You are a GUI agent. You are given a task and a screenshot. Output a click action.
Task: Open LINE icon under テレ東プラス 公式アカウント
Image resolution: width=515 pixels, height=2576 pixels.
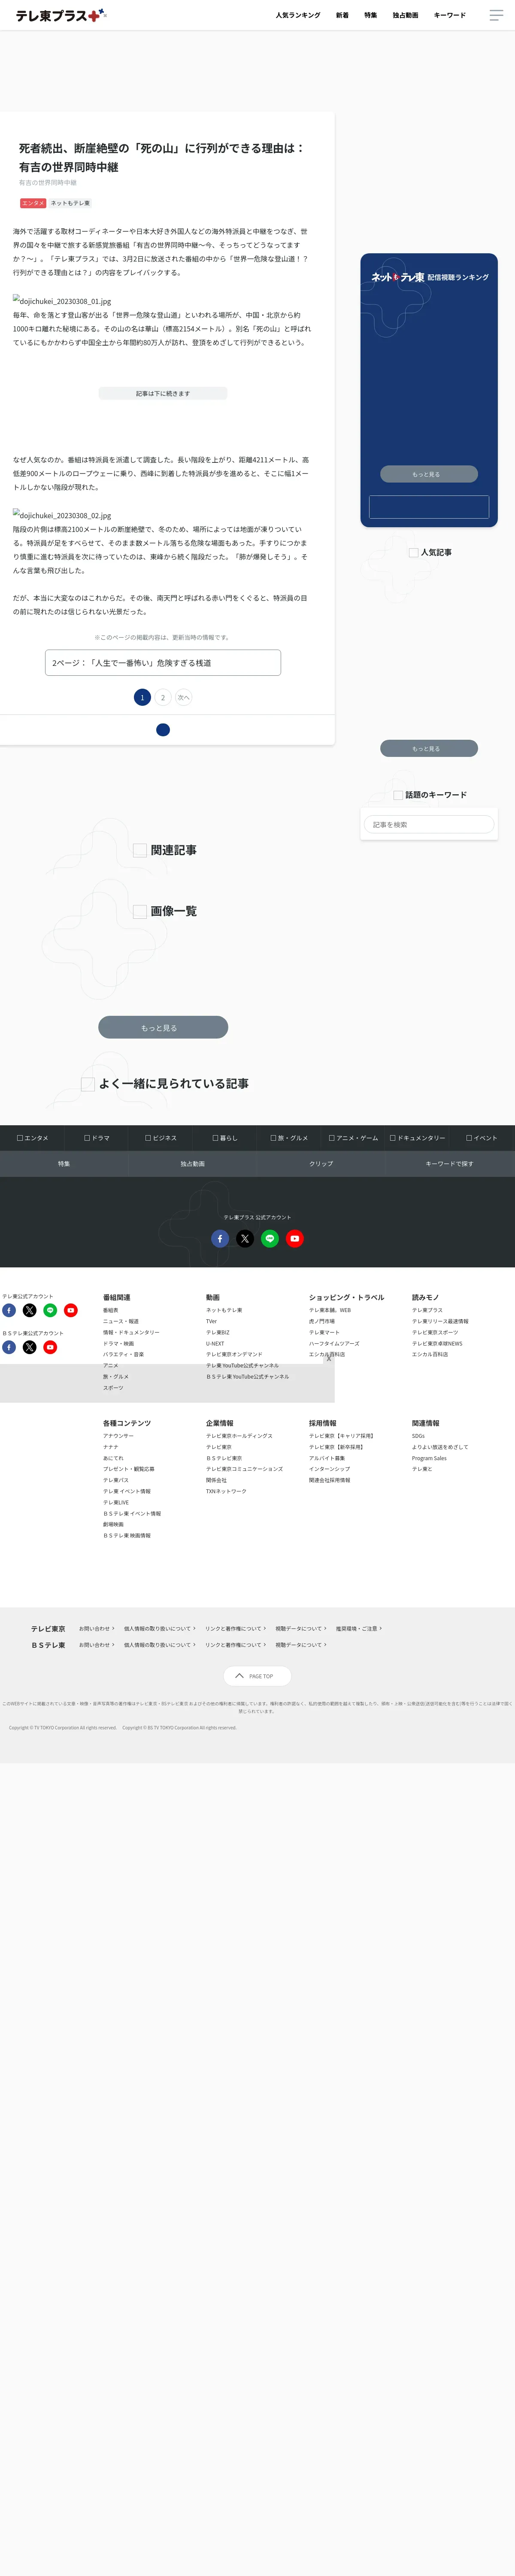click(x=270, y=1238)
